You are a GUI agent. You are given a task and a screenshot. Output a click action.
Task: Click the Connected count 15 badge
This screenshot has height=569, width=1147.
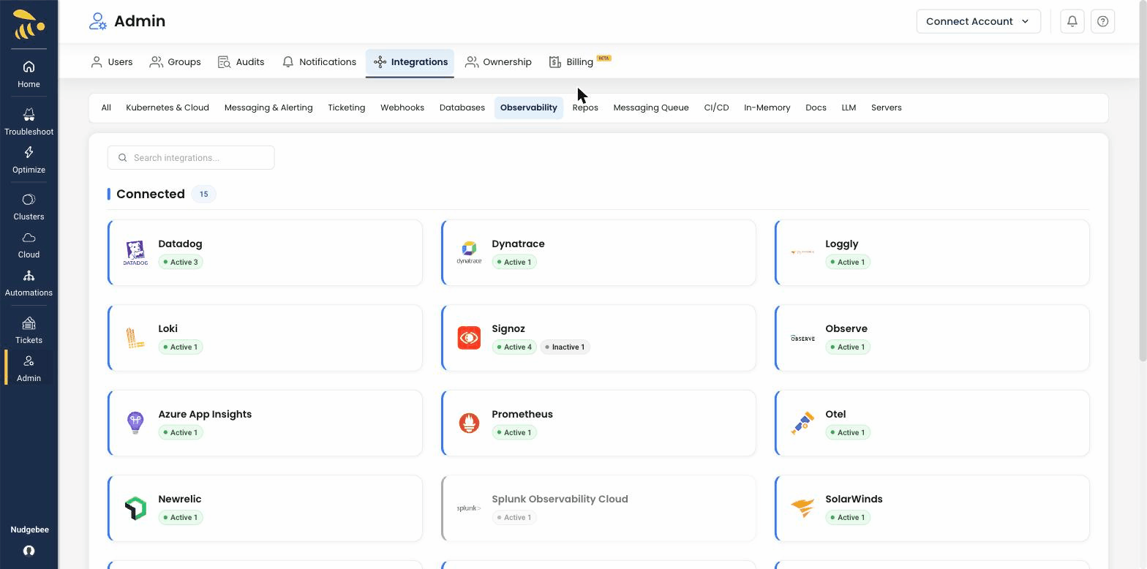(203, 194)
